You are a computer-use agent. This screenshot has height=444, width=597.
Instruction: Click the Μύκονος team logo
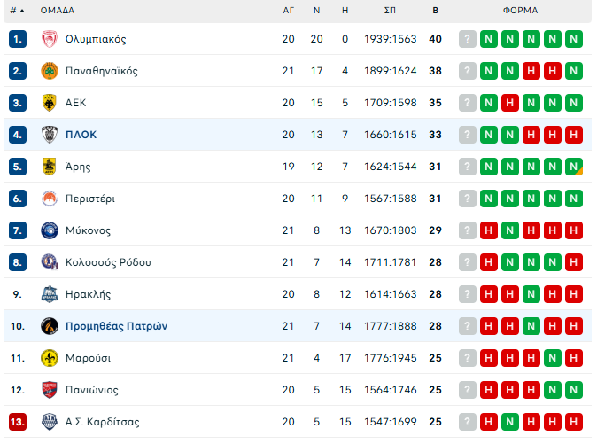point(50,230)
